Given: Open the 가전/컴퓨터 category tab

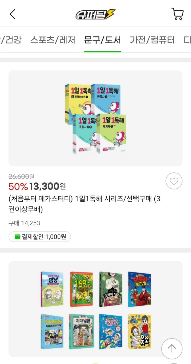Looking at the screenshot, I should pyautogui.click(x=152, y=40).
